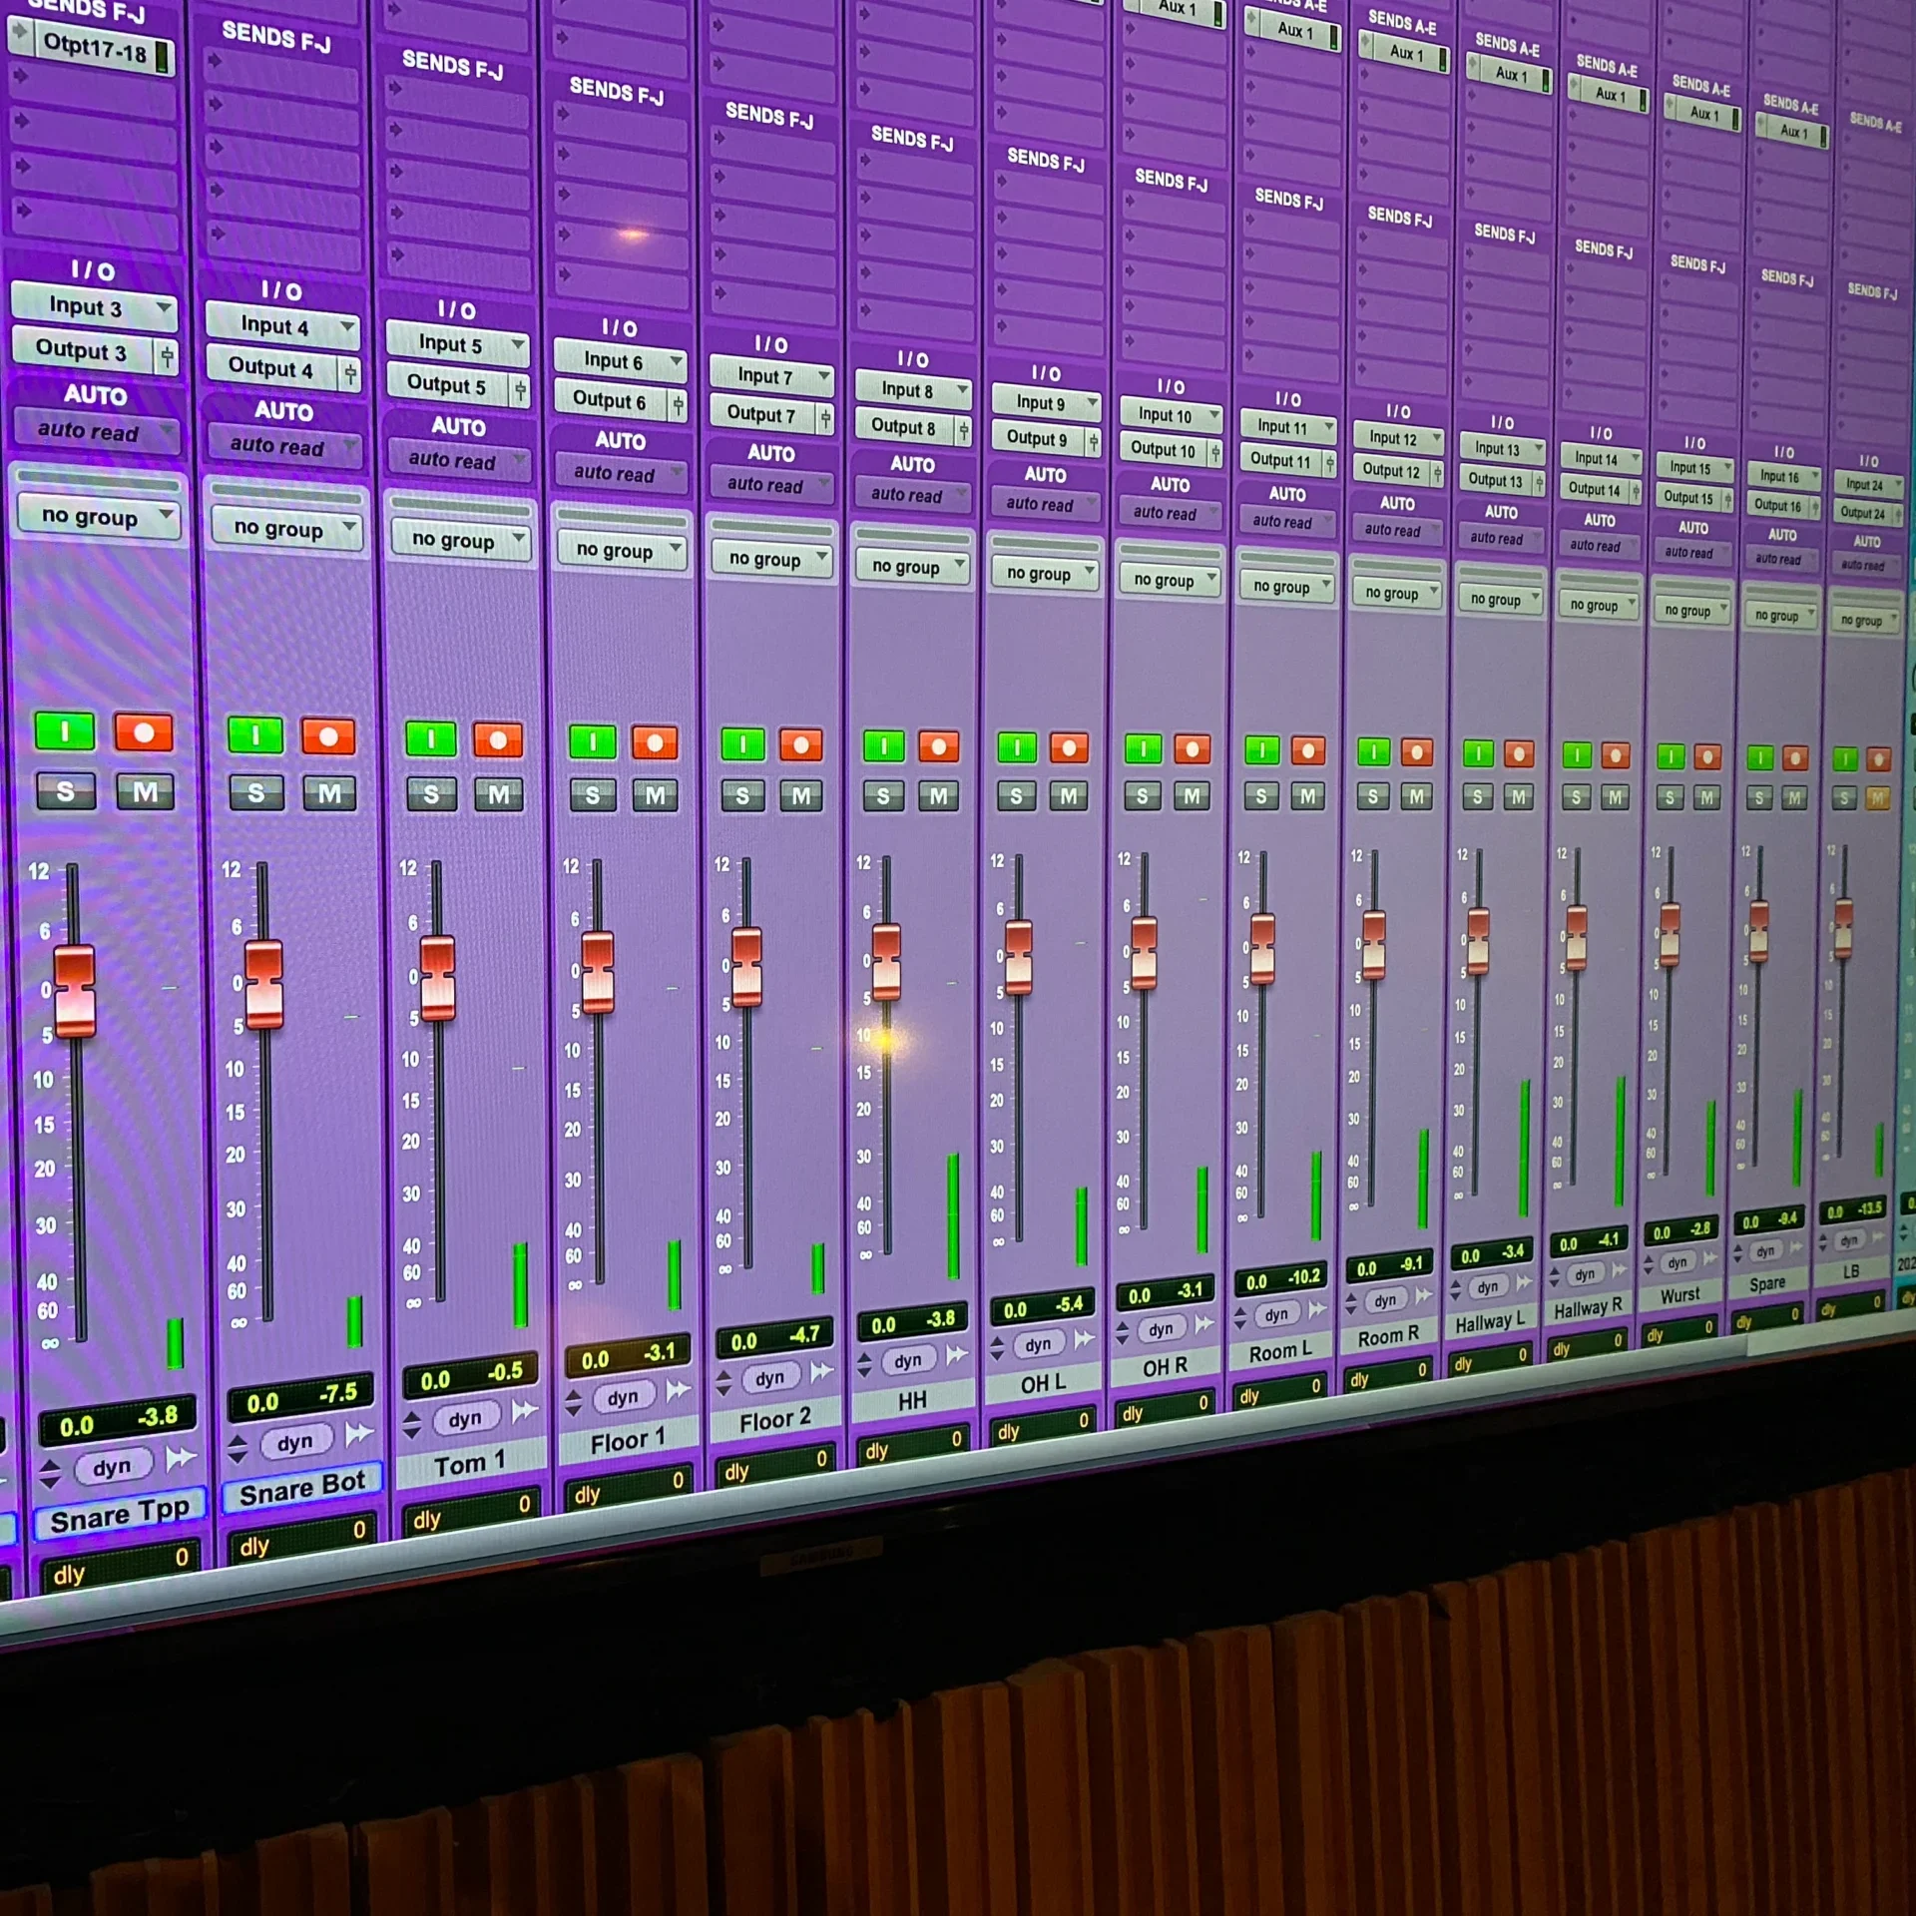The image size is (1916, 1916).
Task: Click the fast-forward arrow icon on Tom 1
Action: tap(525, 1411)
